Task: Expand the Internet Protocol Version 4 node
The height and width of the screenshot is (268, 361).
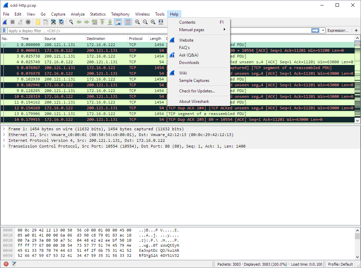Action: tap(4, 140)
